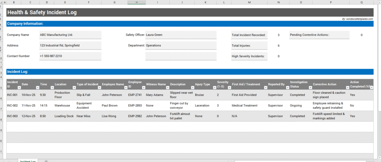Click the Department field 'Operations'

tap(181, 45)
